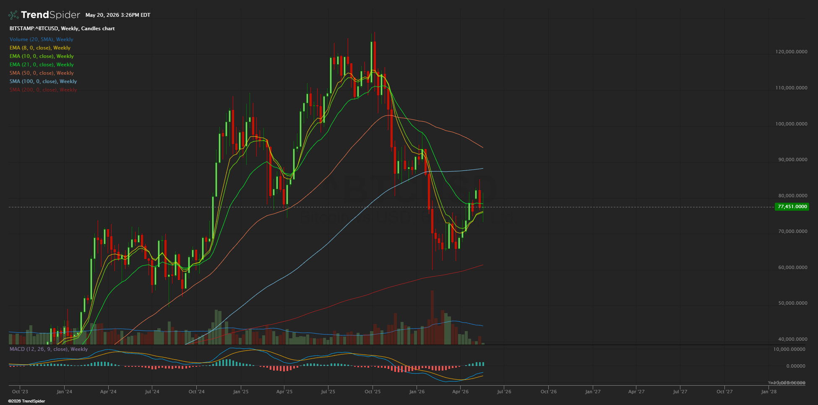Click the green 77,451.0000 current price tag
818x405 pixels.
click(792, 206)
